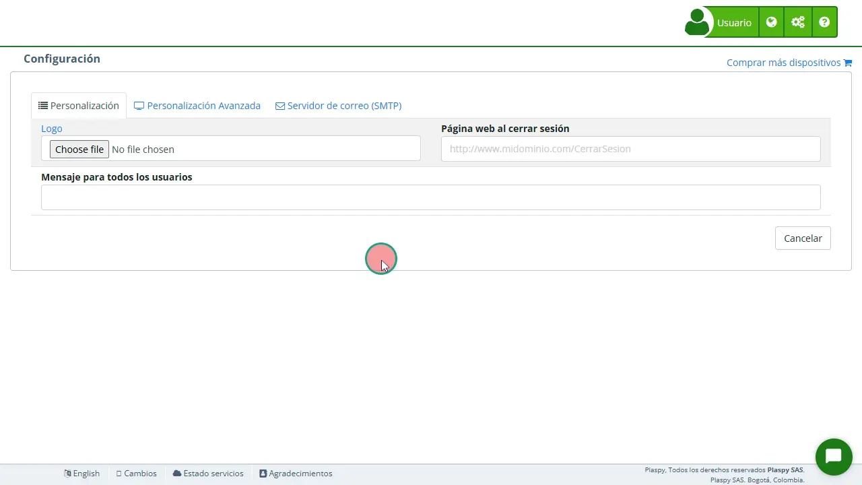The image size is (862, 485).
Task: Click Choose file to upload a logo
Action: 79,149
